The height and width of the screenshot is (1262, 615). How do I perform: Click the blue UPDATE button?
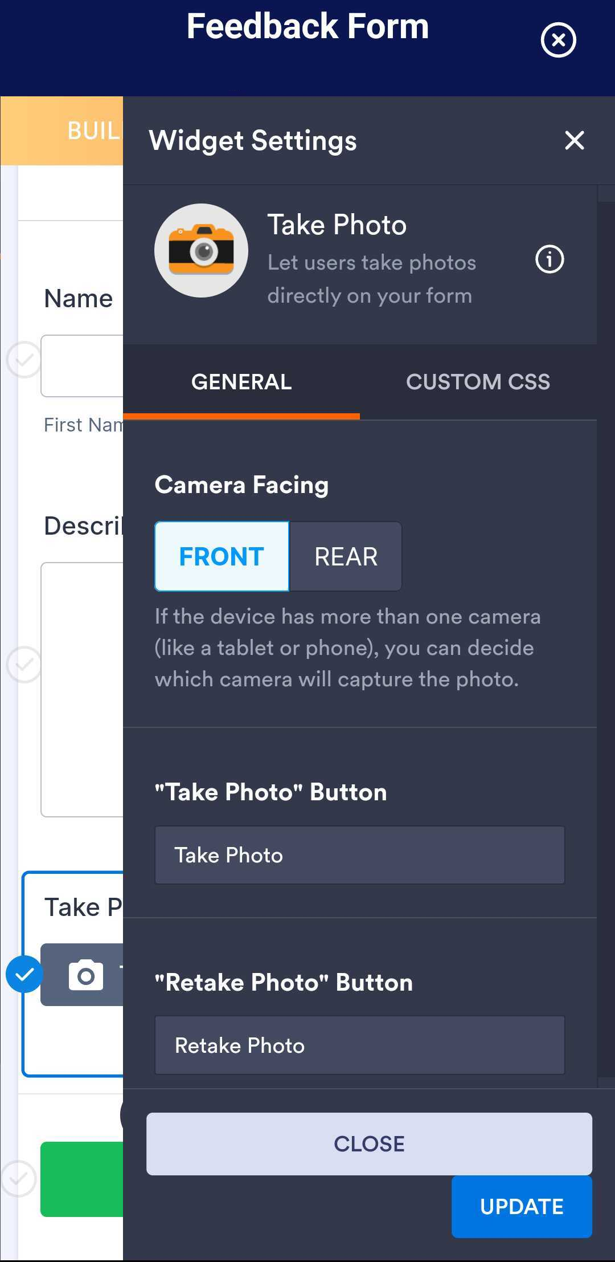point(522,1206)
